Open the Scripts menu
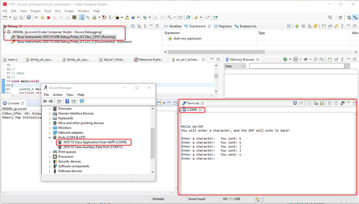The image size is (359, 204). tap(69, 11)
